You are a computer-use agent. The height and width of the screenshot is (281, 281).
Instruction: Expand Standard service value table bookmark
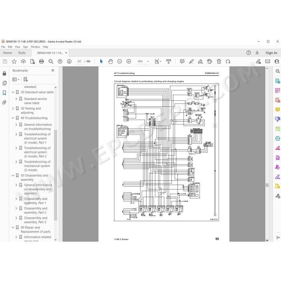(16, 99)
